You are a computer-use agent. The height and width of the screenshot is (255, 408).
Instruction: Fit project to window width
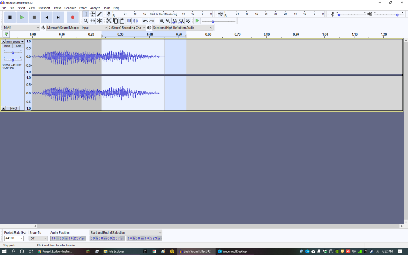pos(181,21)
